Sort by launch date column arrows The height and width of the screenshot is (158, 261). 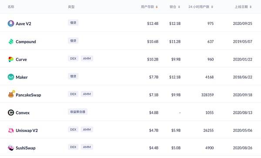251,7
